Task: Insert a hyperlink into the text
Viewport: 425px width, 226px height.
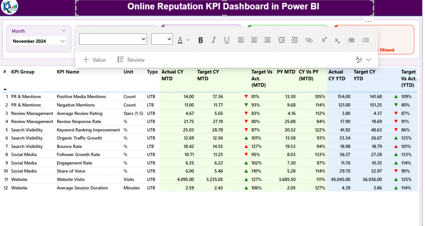Action: coord(309,40)
